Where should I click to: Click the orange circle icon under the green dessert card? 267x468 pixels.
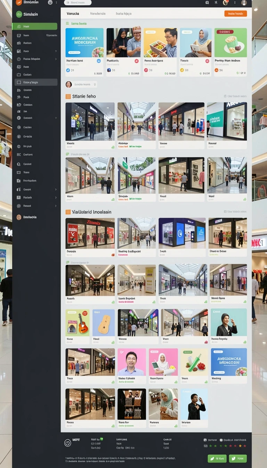[217, 70]
